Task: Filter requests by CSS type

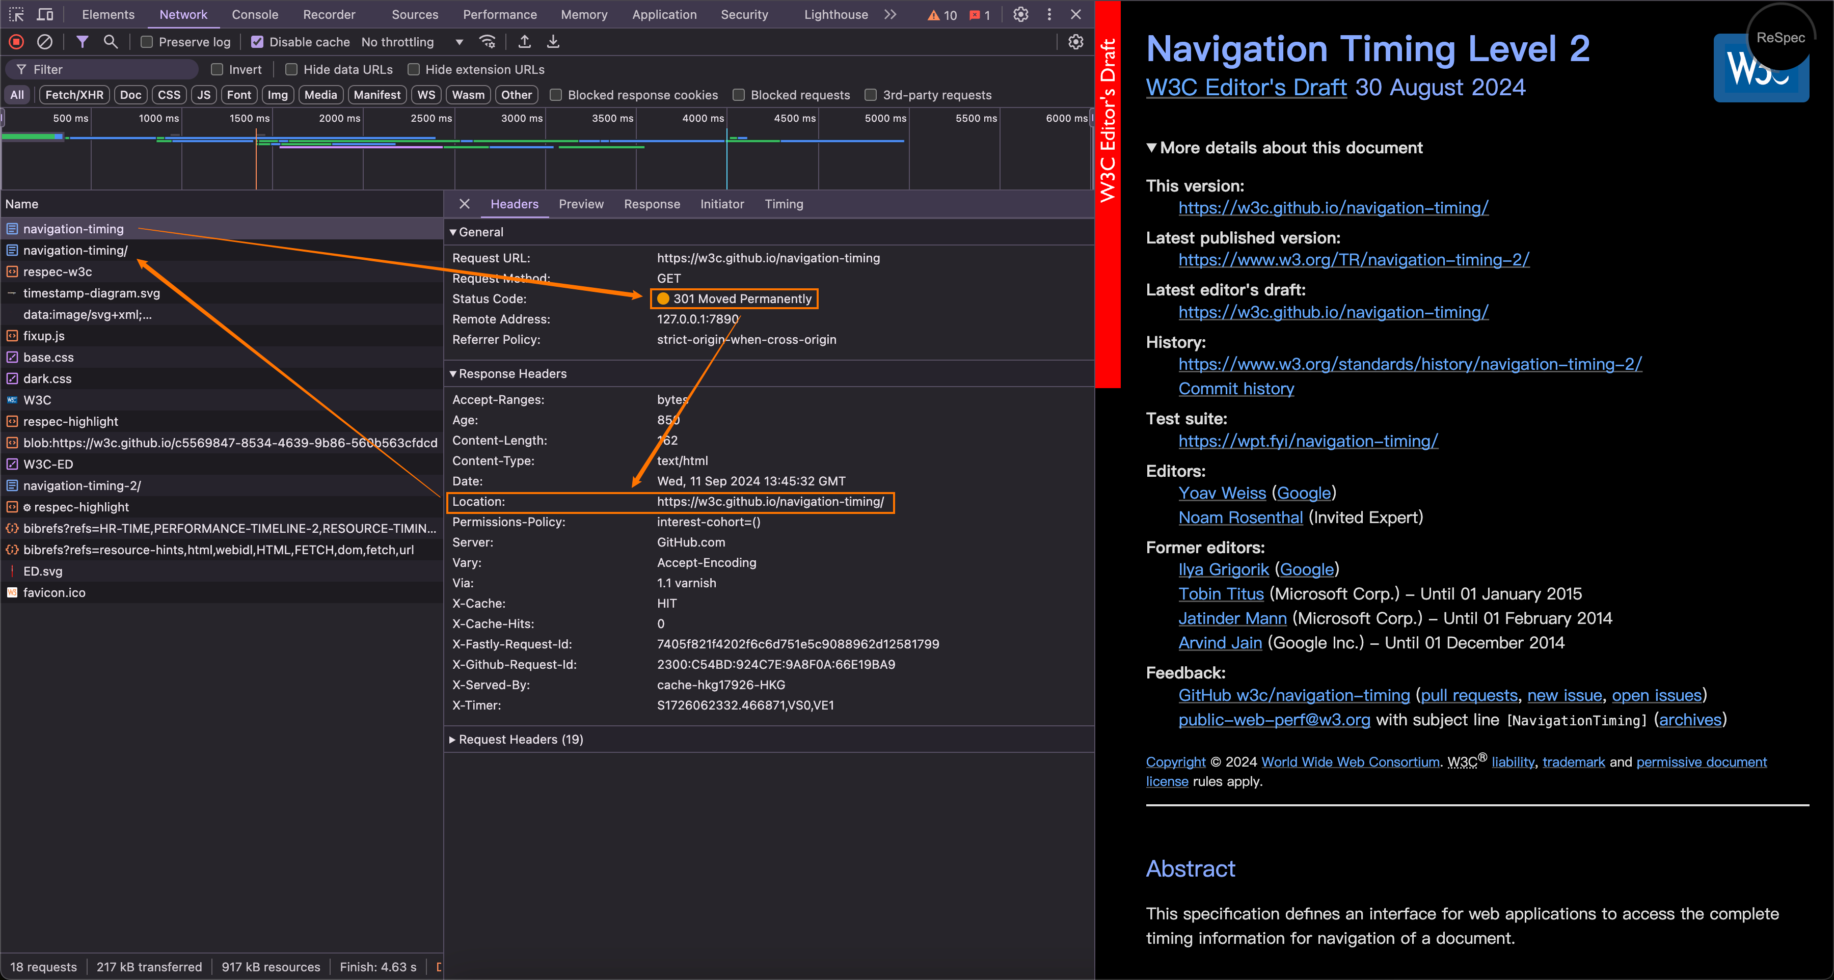Action: (x=169, y=95)
